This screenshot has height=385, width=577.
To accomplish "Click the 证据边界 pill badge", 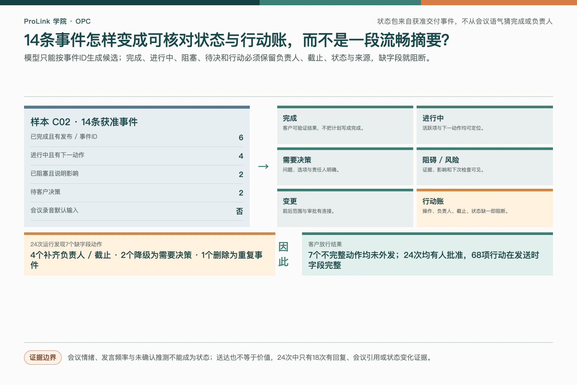I will pyautogui.click(x=43, y=358).
